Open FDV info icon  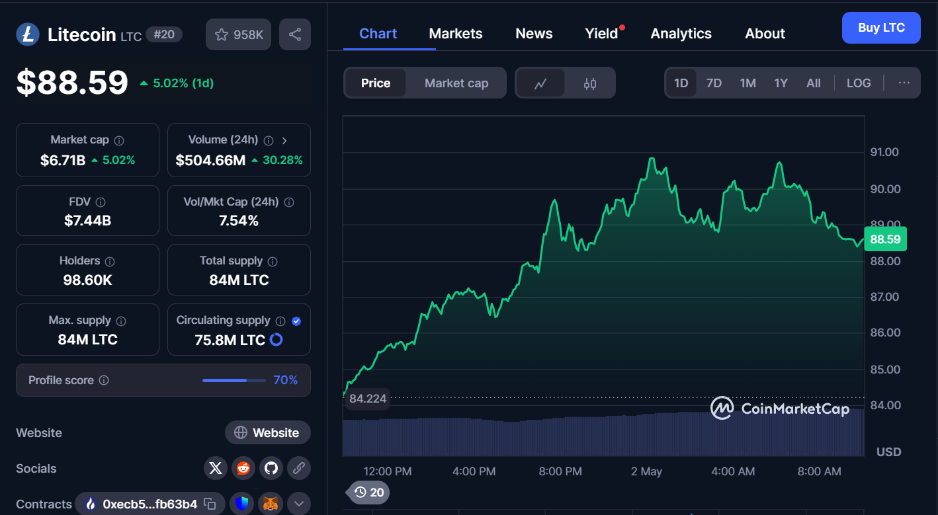[101, 202]
